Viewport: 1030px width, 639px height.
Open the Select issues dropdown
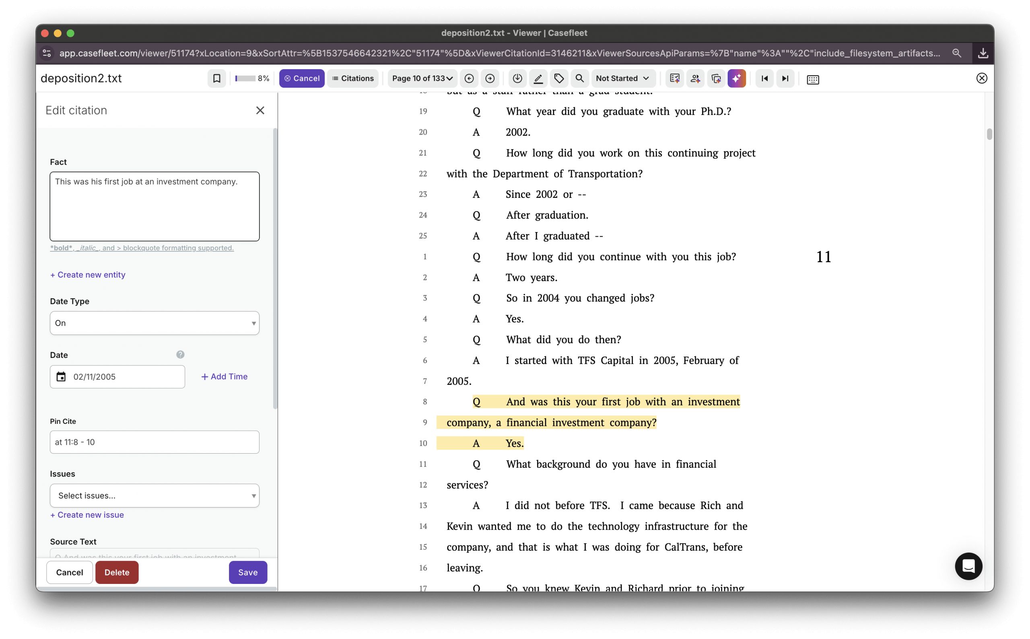pyautogui.click(x=155, y=495)
